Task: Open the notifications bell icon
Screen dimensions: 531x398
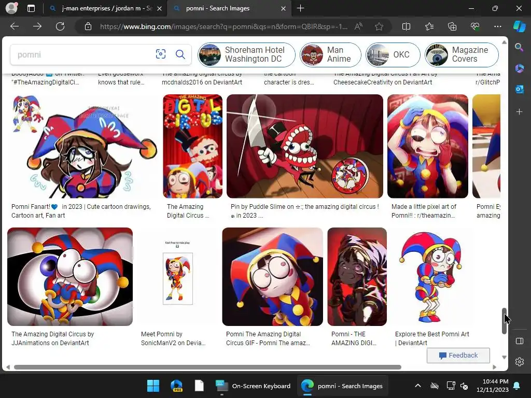Action: [x=517, y=386]
